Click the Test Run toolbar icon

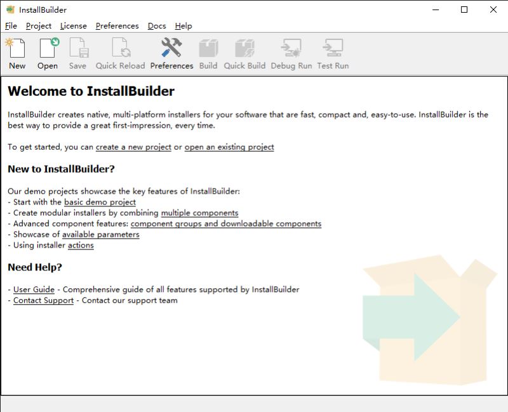(x=333, y=48)
